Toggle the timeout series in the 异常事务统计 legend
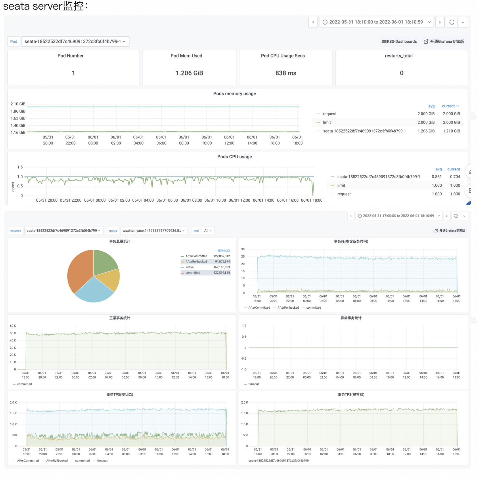 click(x=253, y=384)
